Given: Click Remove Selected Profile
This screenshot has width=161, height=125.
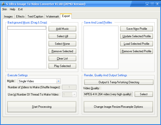Looking at the screenshot, I should [137, 51].
